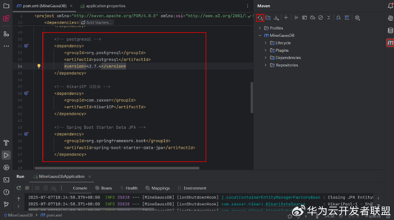The height and width of the screenshot is (220, 394).
Task: Toggle Maven offline mode
Action: (312, 18)
